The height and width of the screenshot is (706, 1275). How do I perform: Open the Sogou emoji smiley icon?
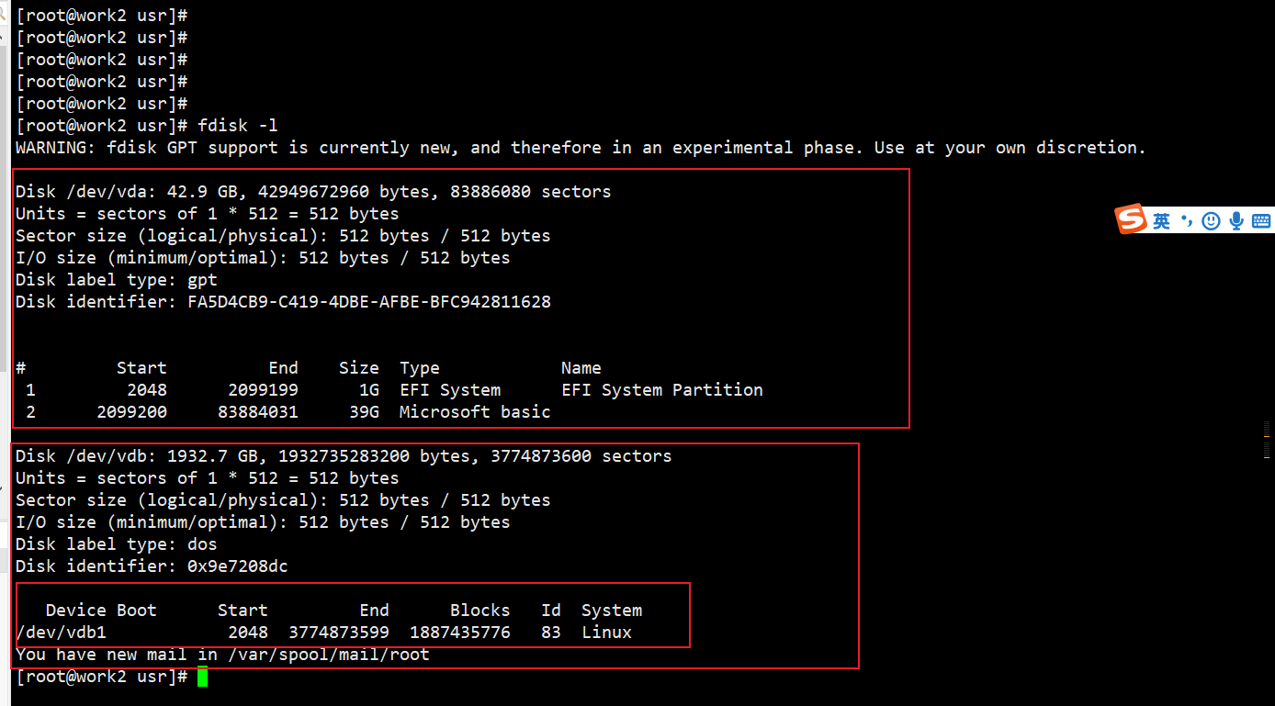(x=1211, y=221)
